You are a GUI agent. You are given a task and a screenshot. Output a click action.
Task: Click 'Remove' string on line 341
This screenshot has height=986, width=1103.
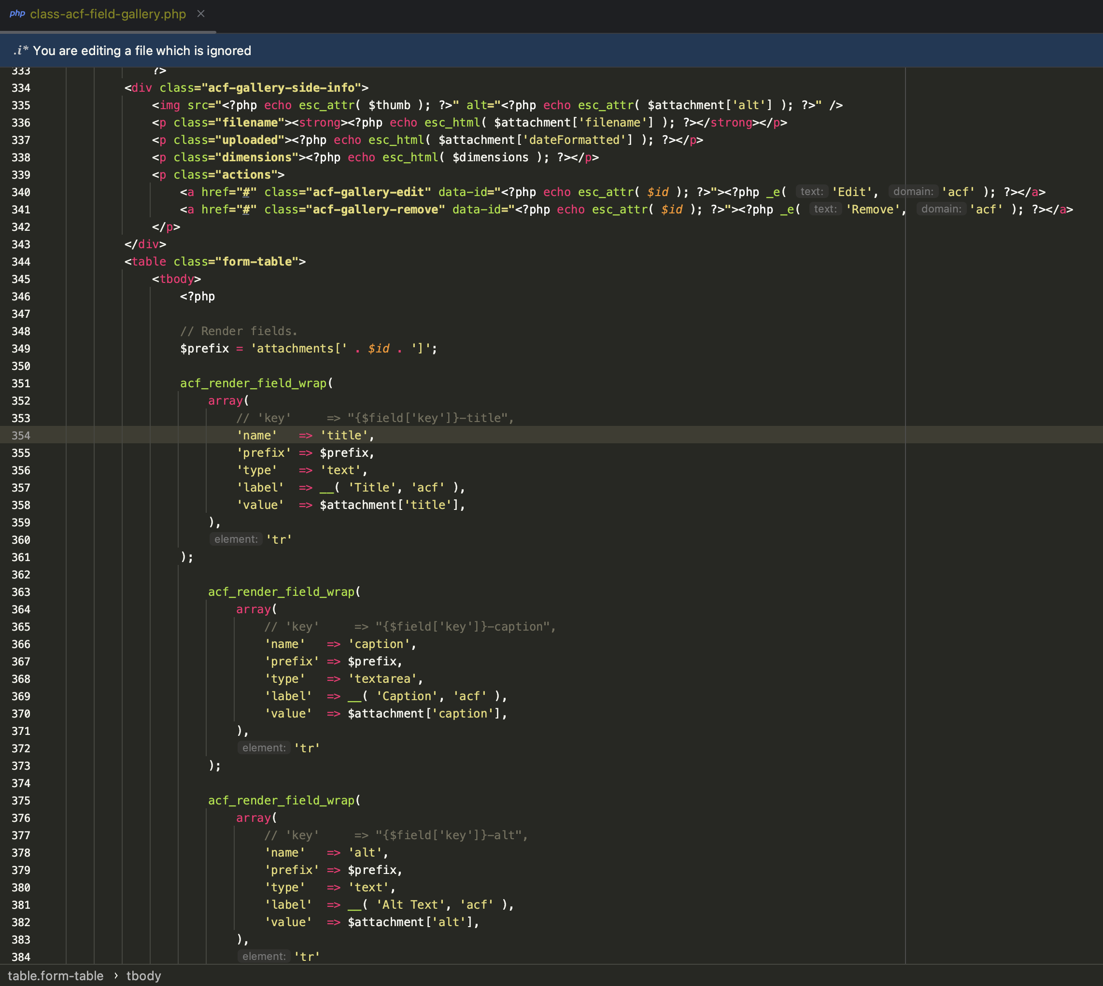873,210
